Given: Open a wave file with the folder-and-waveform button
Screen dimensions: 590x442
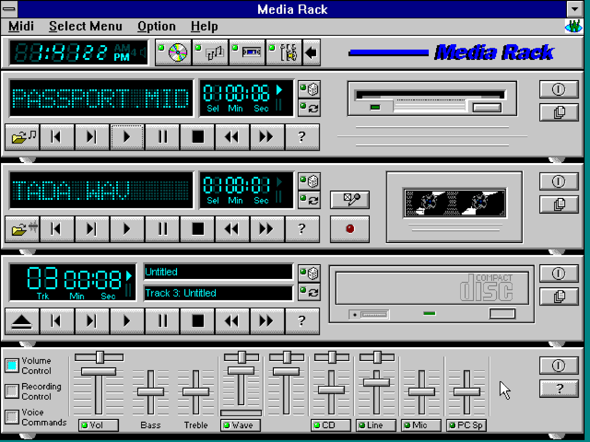Looking at the screenshot, I should pos(22,229).
